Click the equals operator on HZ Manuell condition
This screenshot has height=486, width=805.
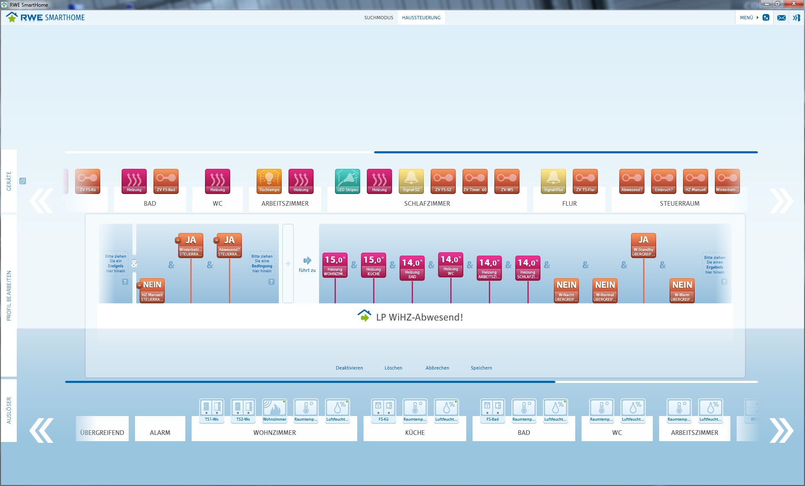tap(139, 285)
